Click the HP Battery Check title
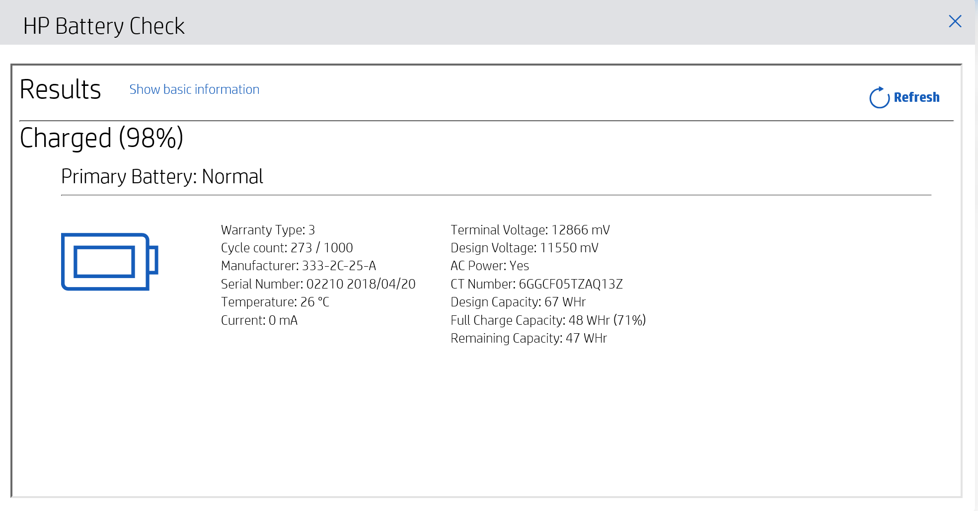This screenshot has width=978, height=511. coord(104,26)
